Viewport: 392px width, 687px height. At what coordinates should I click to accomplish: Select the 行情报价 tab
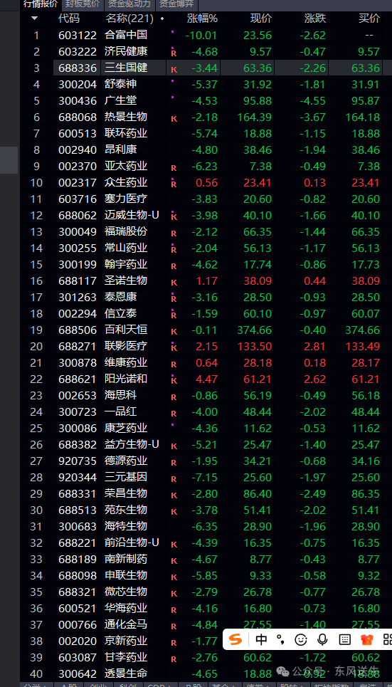click(41, 4)
